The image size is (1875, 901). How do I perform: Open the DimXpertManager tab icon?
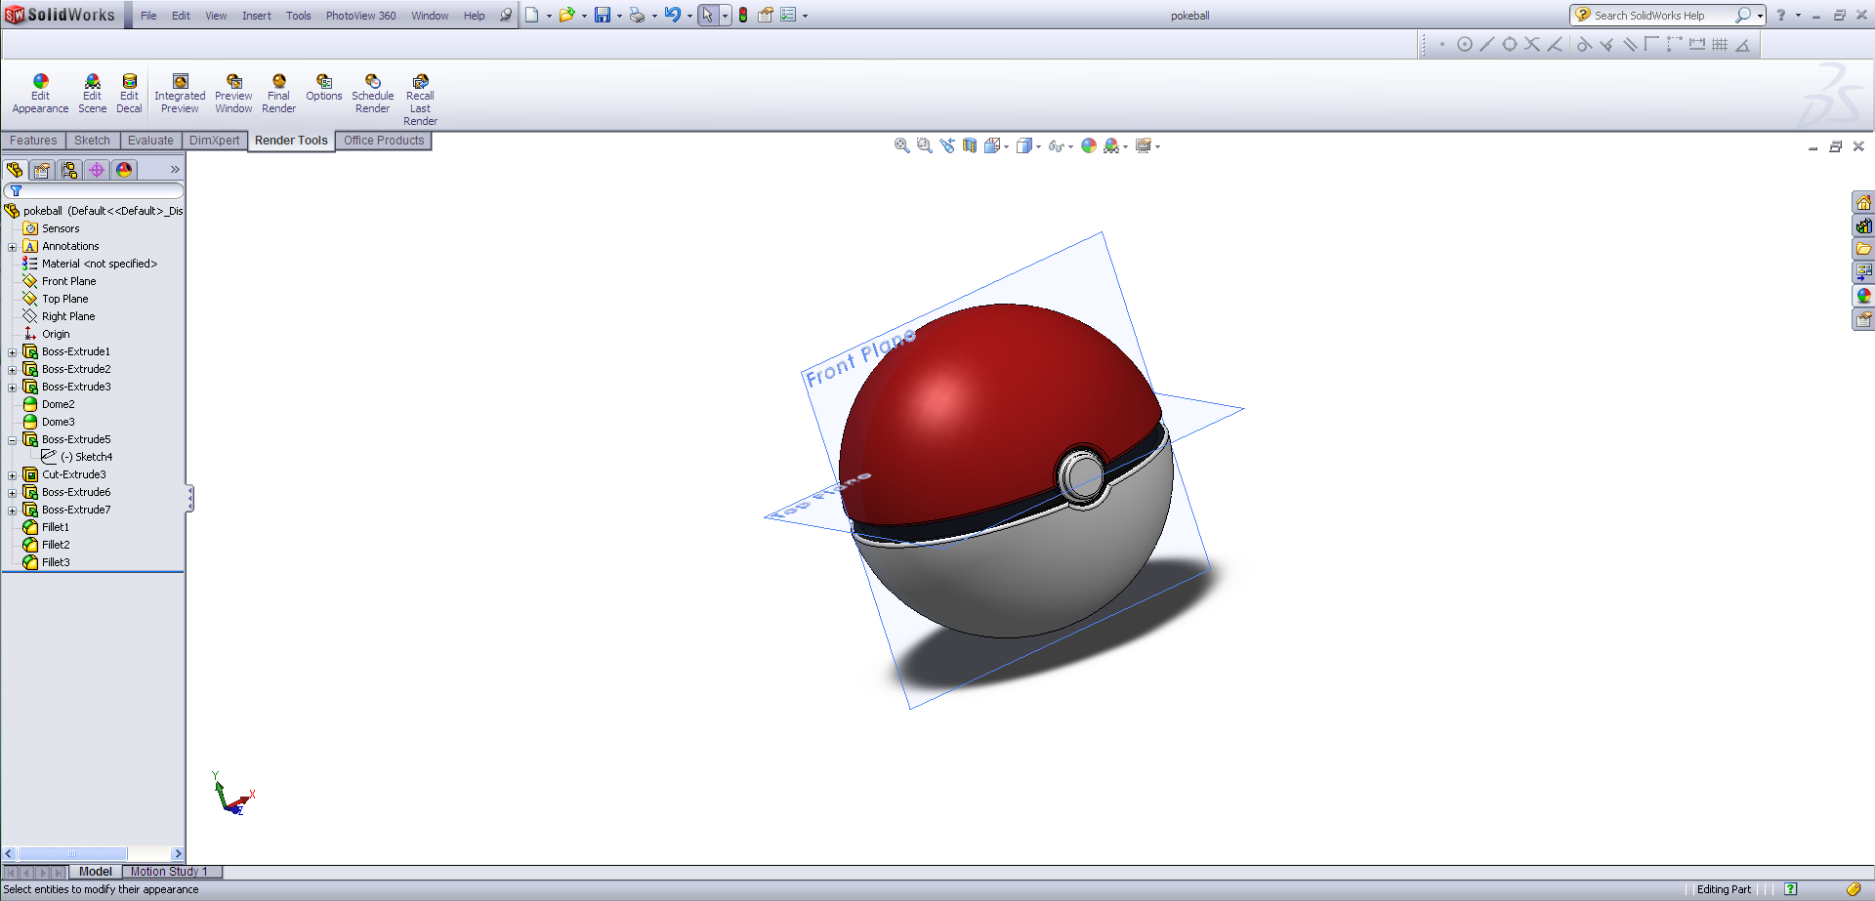(97, 170)
